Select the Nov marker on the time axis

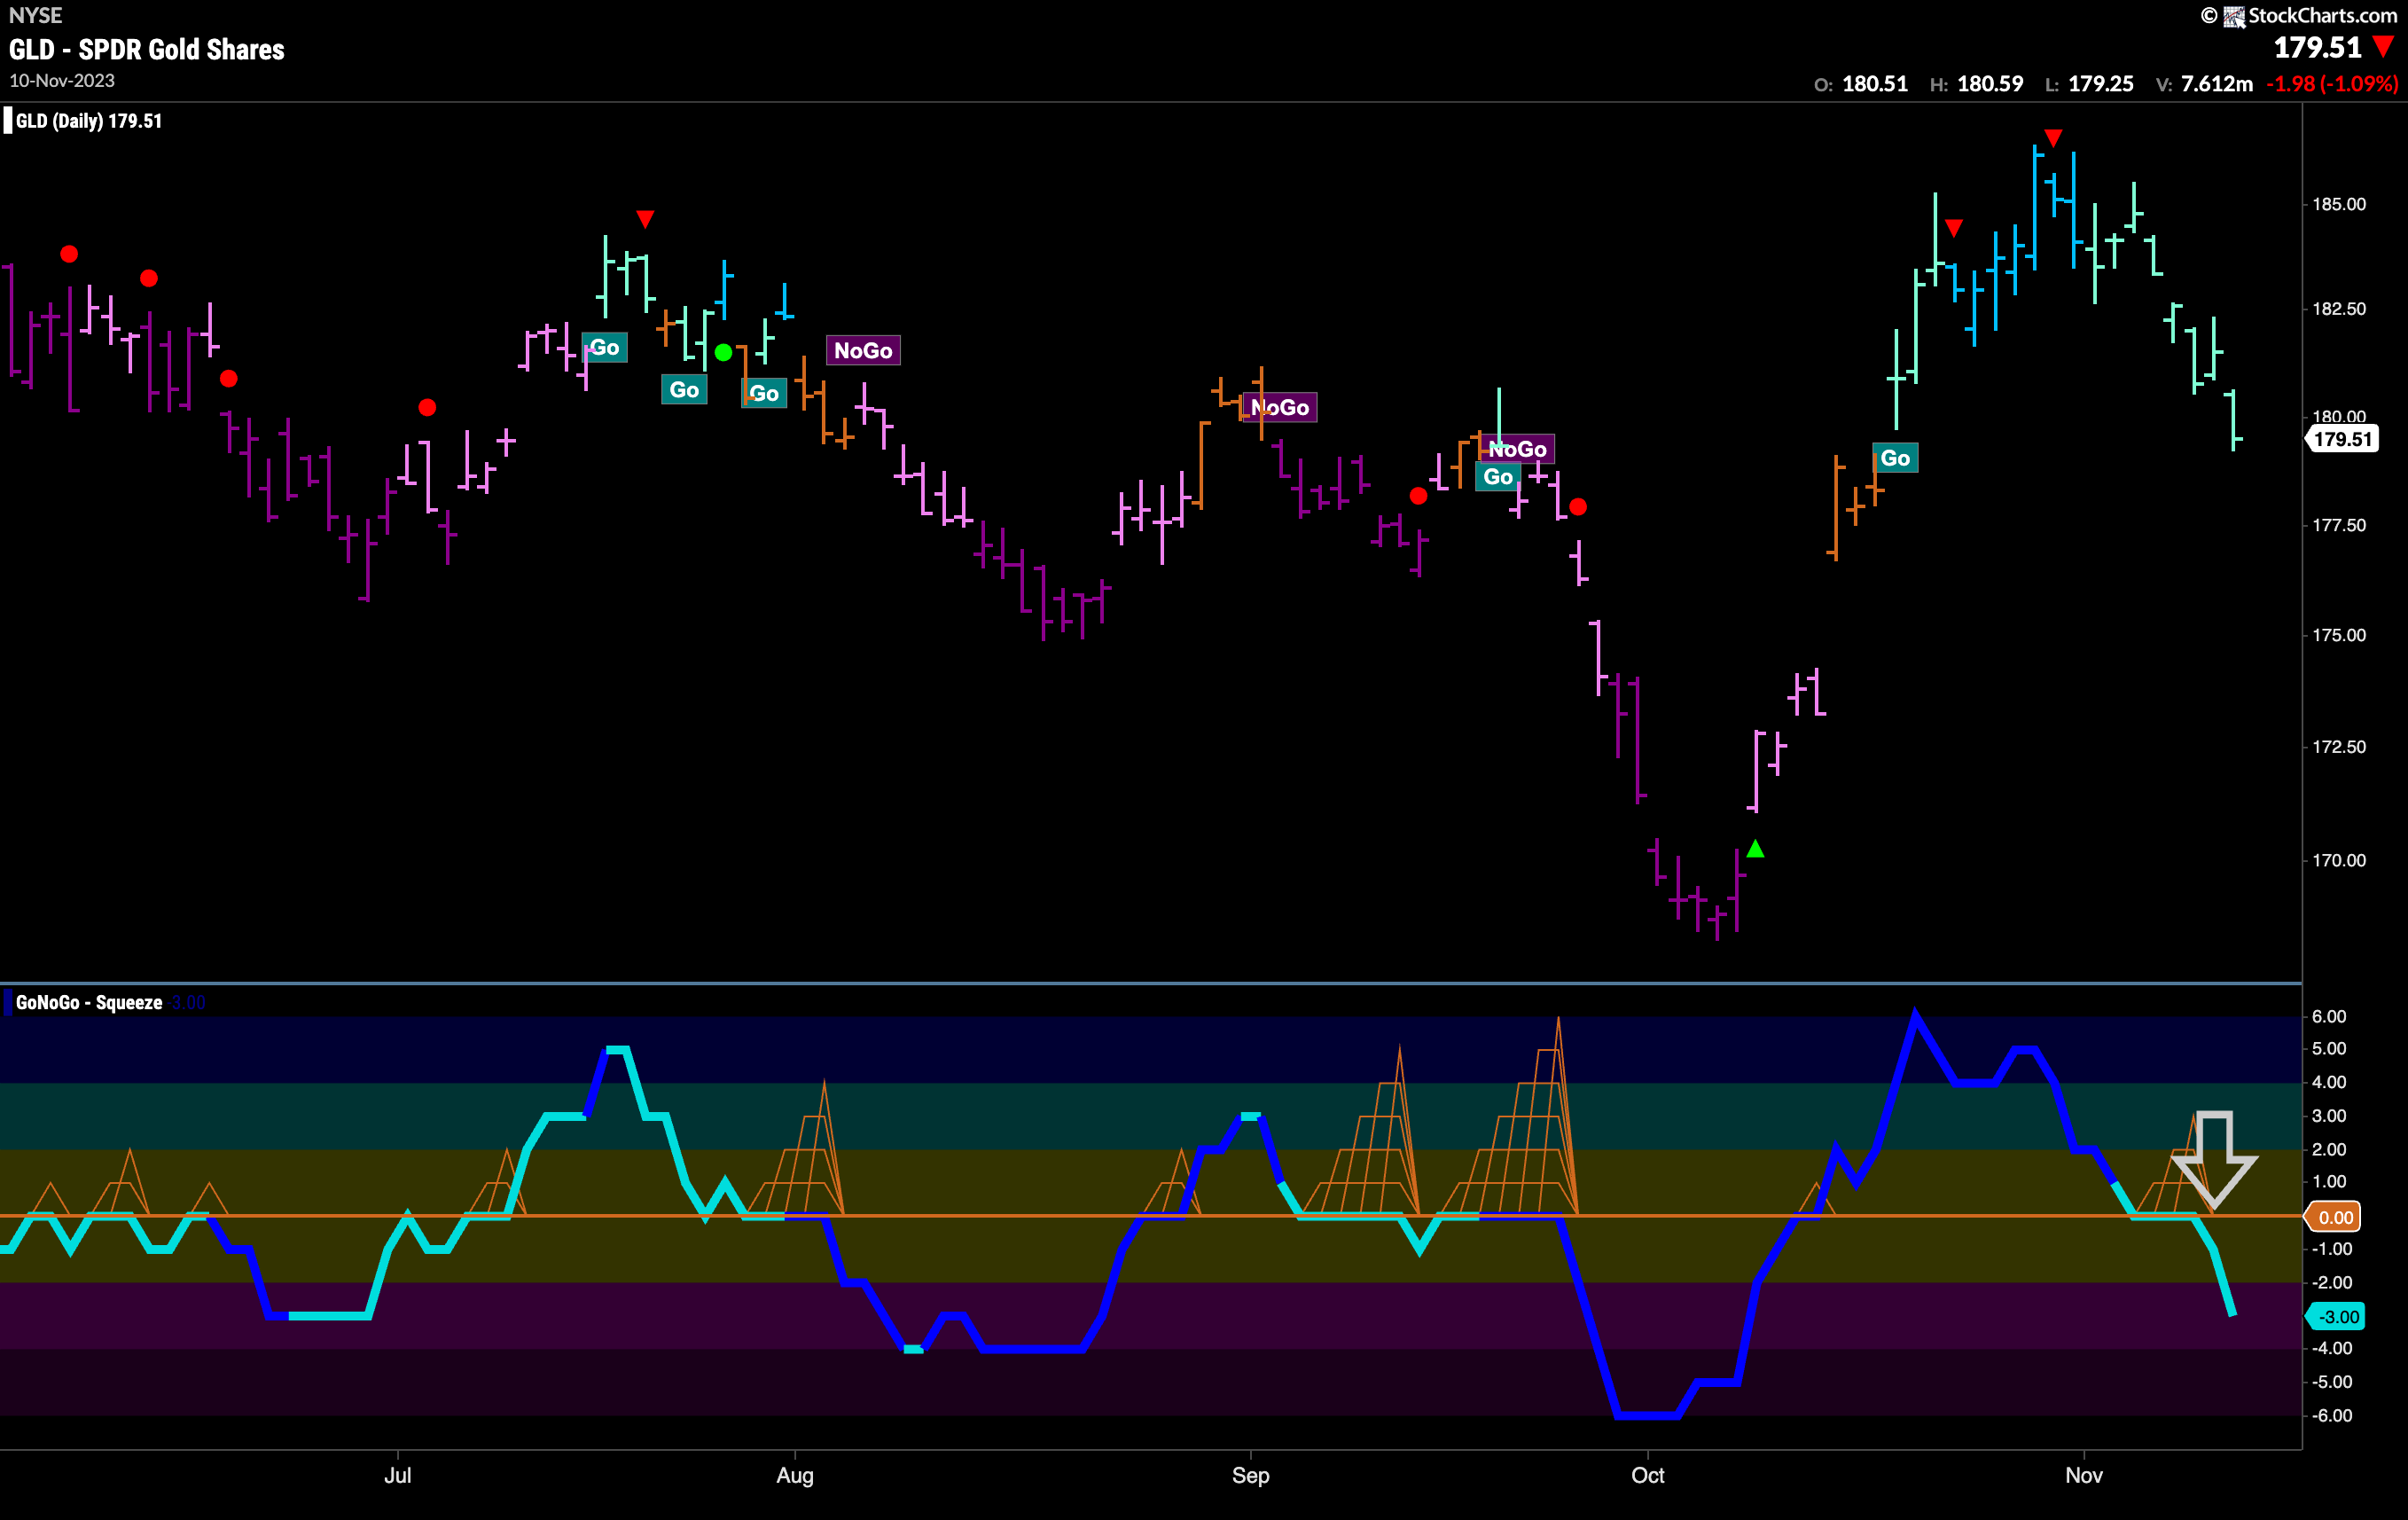(2084, 1475)
